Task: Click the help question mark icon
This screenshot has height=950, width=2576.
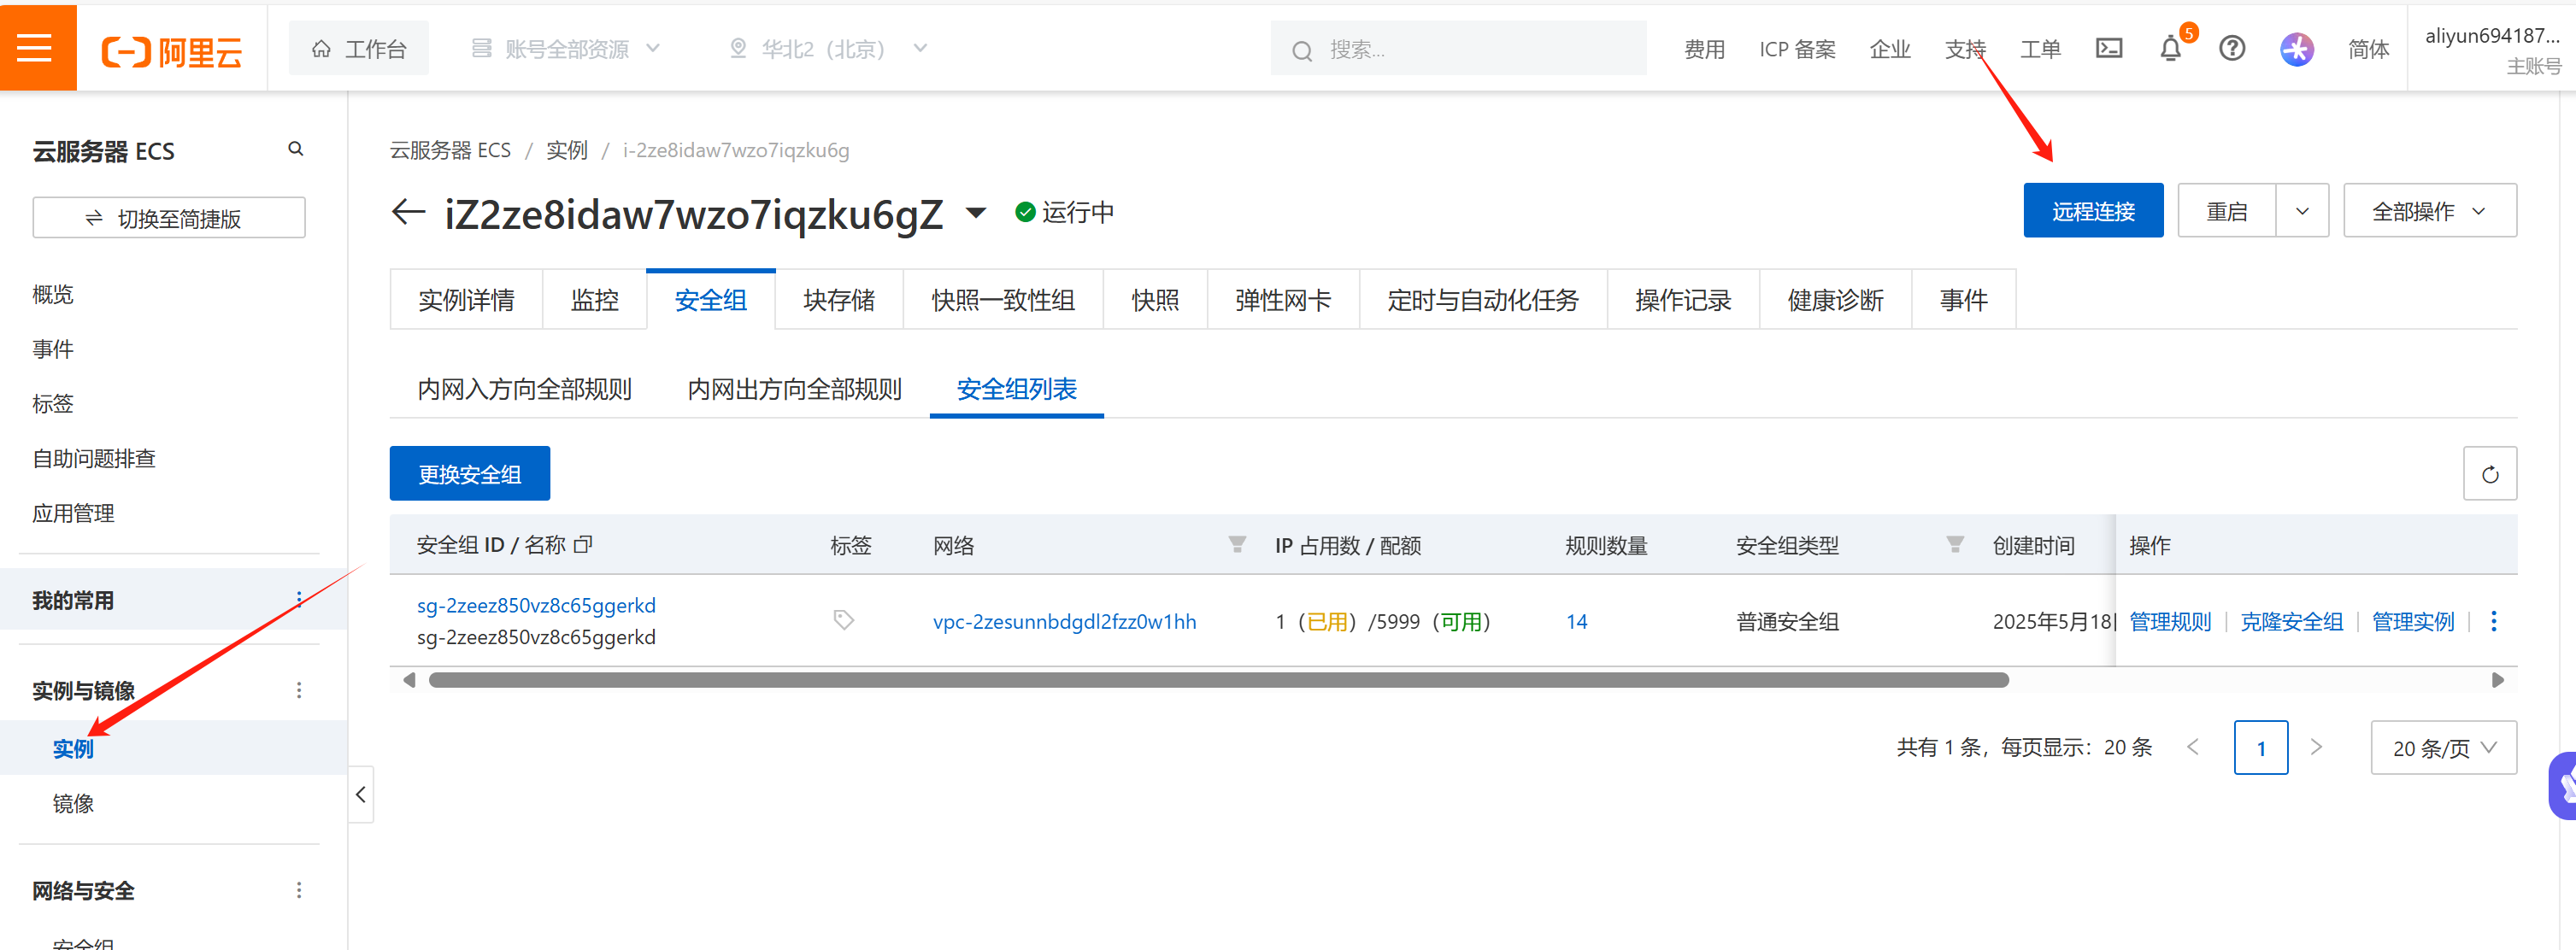Action: click(2231, 48)
